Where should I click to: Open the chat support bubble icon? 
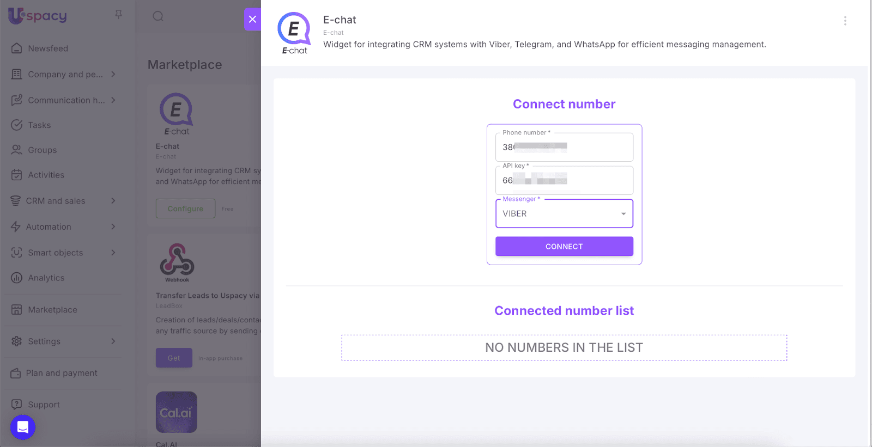click(x=23, y=427)
